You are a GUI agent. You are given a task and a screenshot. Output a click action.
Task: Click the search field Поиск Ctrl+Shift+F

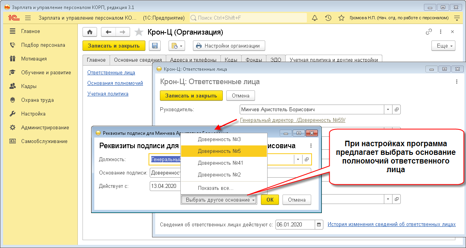pyautogui.click(x=248, y=18)
